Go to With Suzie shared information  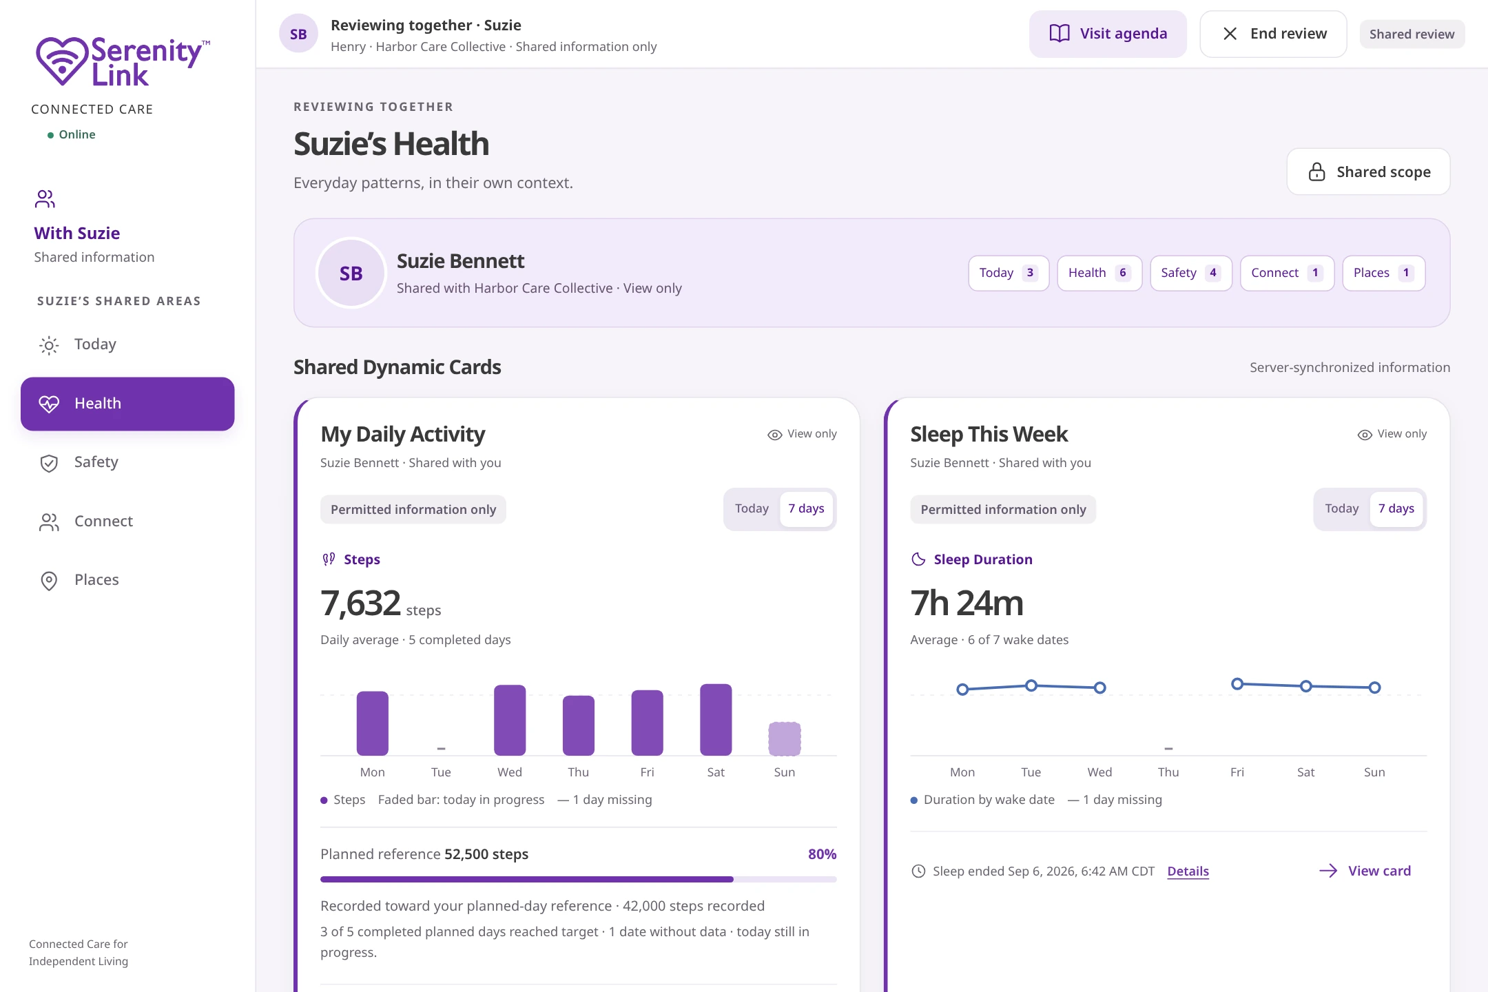coord(94,227)
